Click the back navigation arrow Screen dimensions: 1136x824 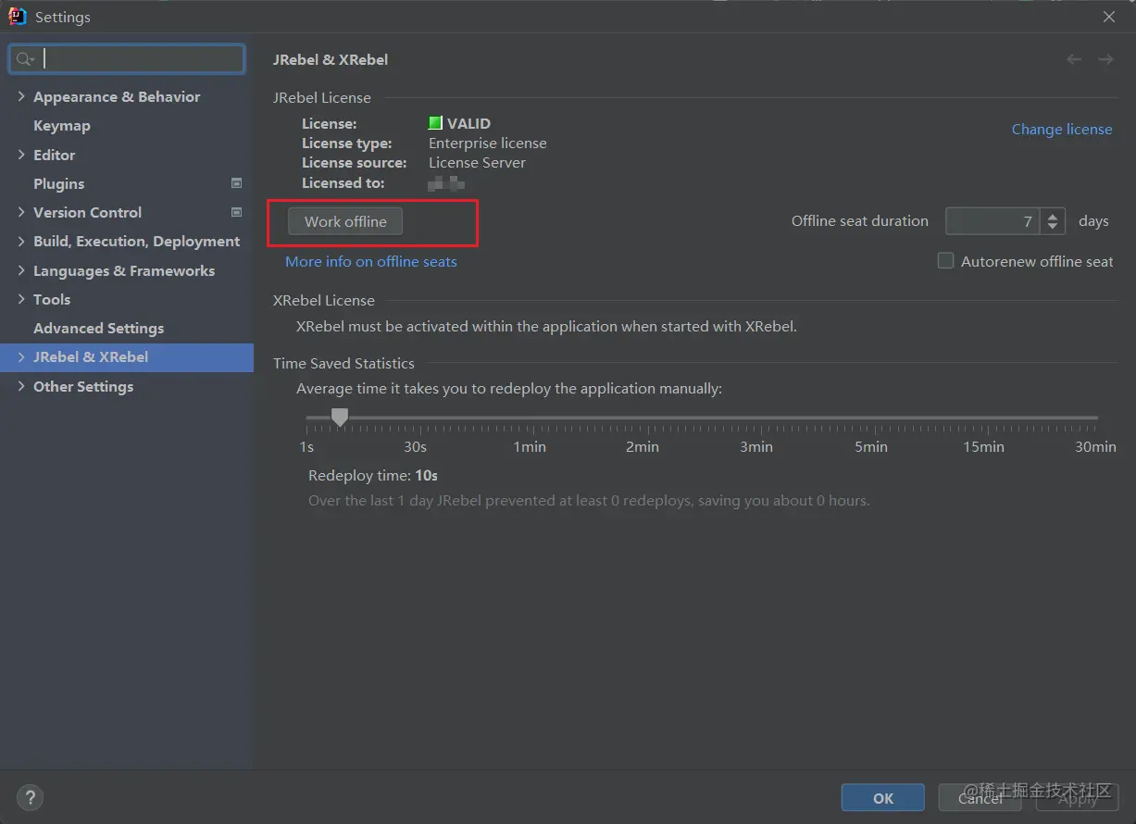1074,59
